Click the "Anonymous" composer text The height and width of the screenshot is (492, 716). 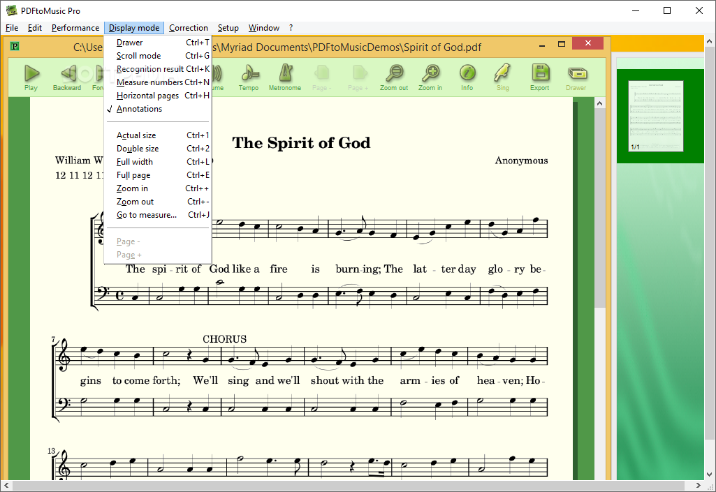(522, 161)
